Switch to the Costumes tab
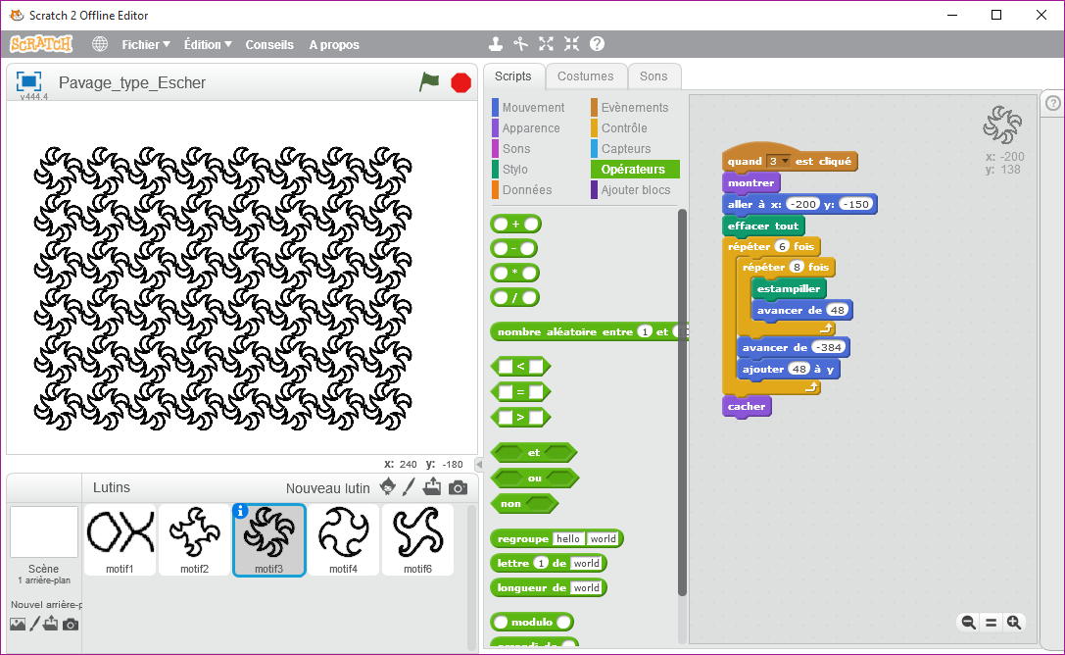The height and width of the screenshot is (655, 1065). pyautogui.click(x=585, y=76)
